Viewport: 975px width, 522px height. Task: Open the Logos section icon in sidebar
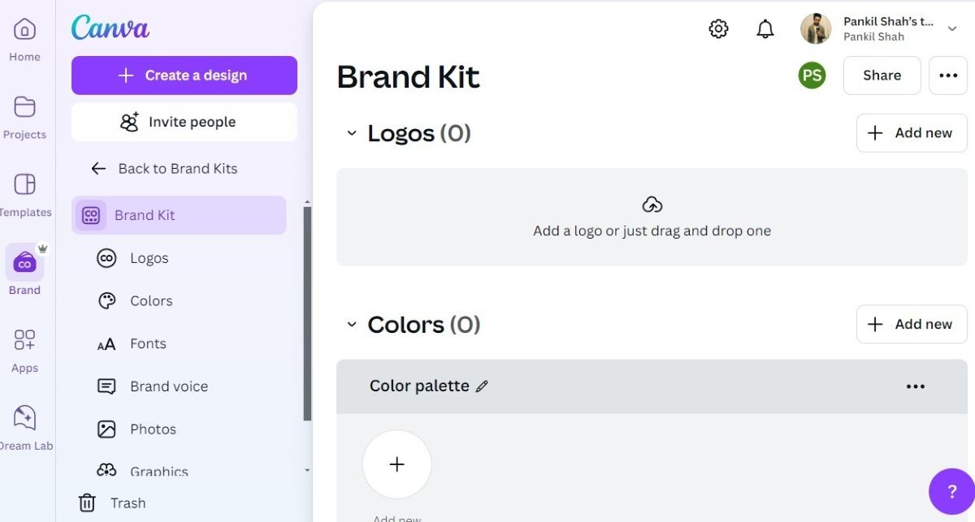point(106,257)
